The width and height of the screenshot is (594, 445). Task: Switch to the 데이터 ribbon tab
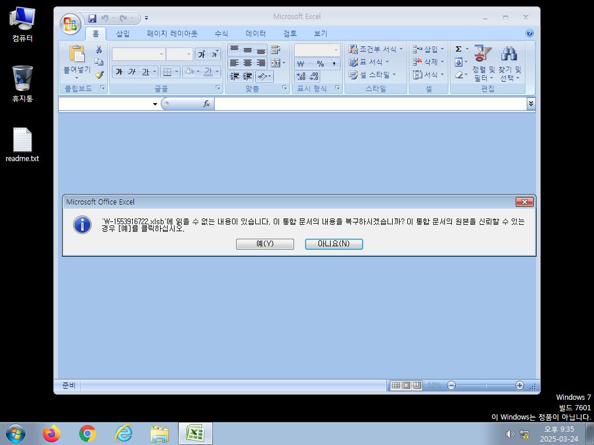tap(256, 34)
